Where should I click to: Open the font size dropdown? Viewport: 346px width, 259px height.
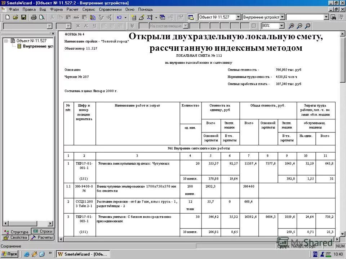tap(68, 26)
